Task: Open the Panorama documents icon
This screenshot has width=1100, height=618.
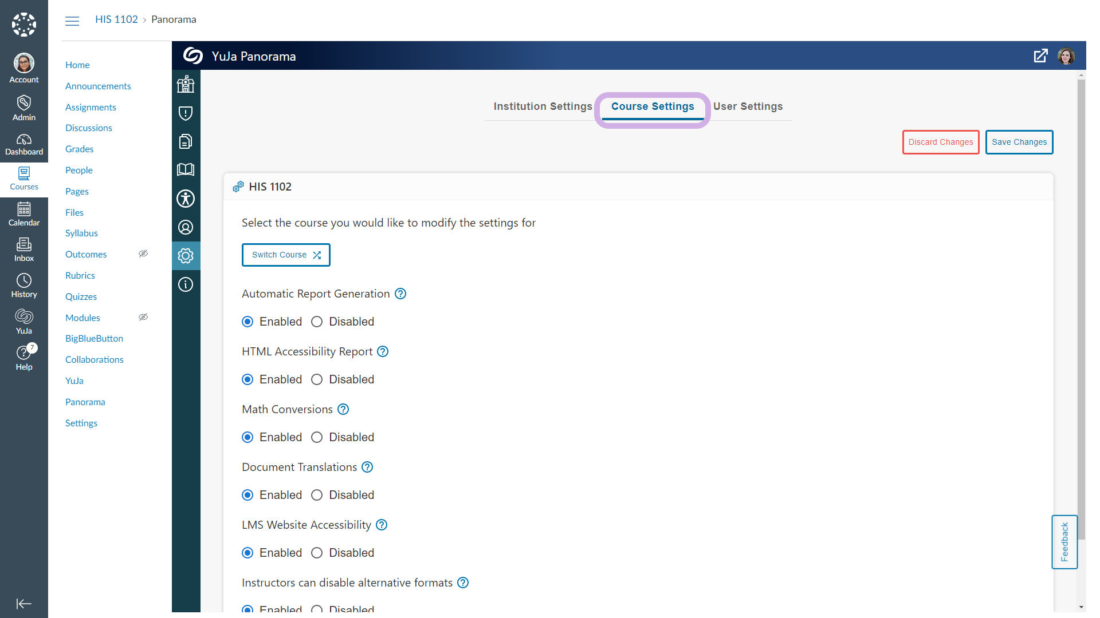Action: coord(186,141)
